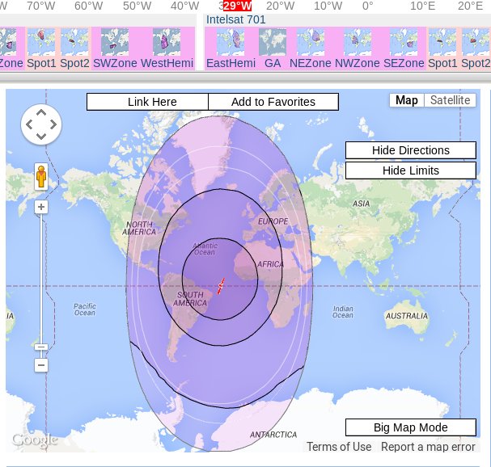Jump to 0° on the longitude bar

pyautogui.click(x=368, y=6)
